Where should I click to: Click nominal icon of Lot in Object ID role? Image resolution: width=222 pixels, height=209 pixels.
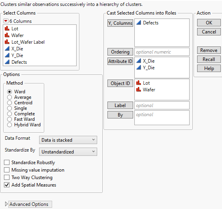(139, 83)
